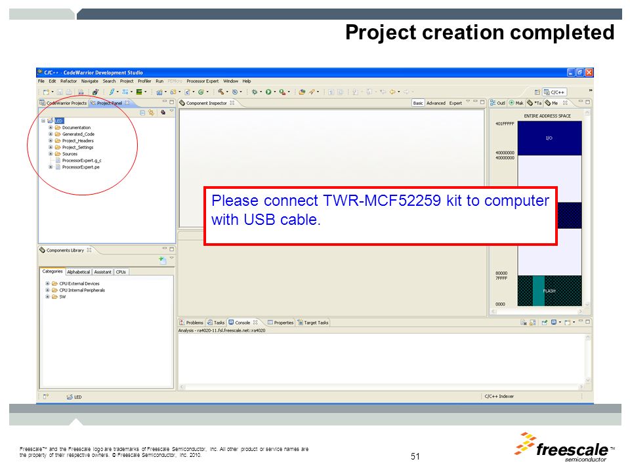
Task: Click the Pin Console icon
Action: pyautogui.click(x=545, y=323)
